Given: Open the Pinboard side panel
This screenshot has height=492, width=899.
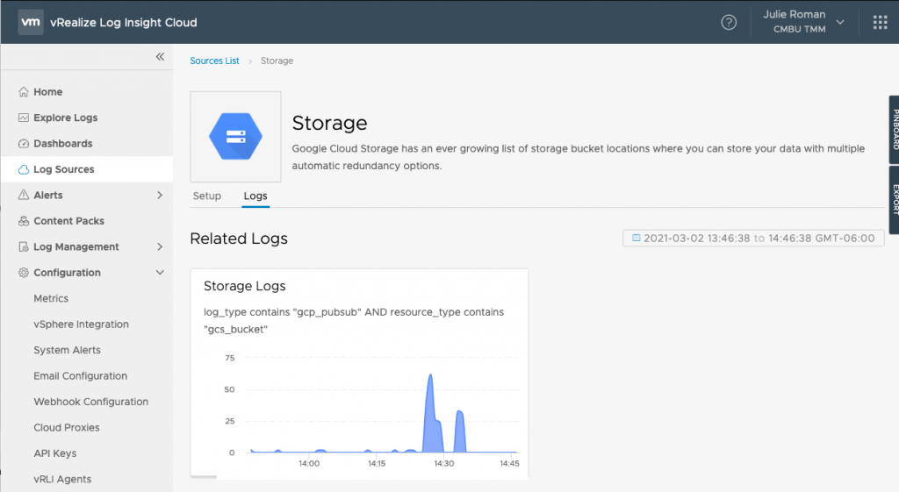Looking at the screenshot, I should click(x=895, y=130).
